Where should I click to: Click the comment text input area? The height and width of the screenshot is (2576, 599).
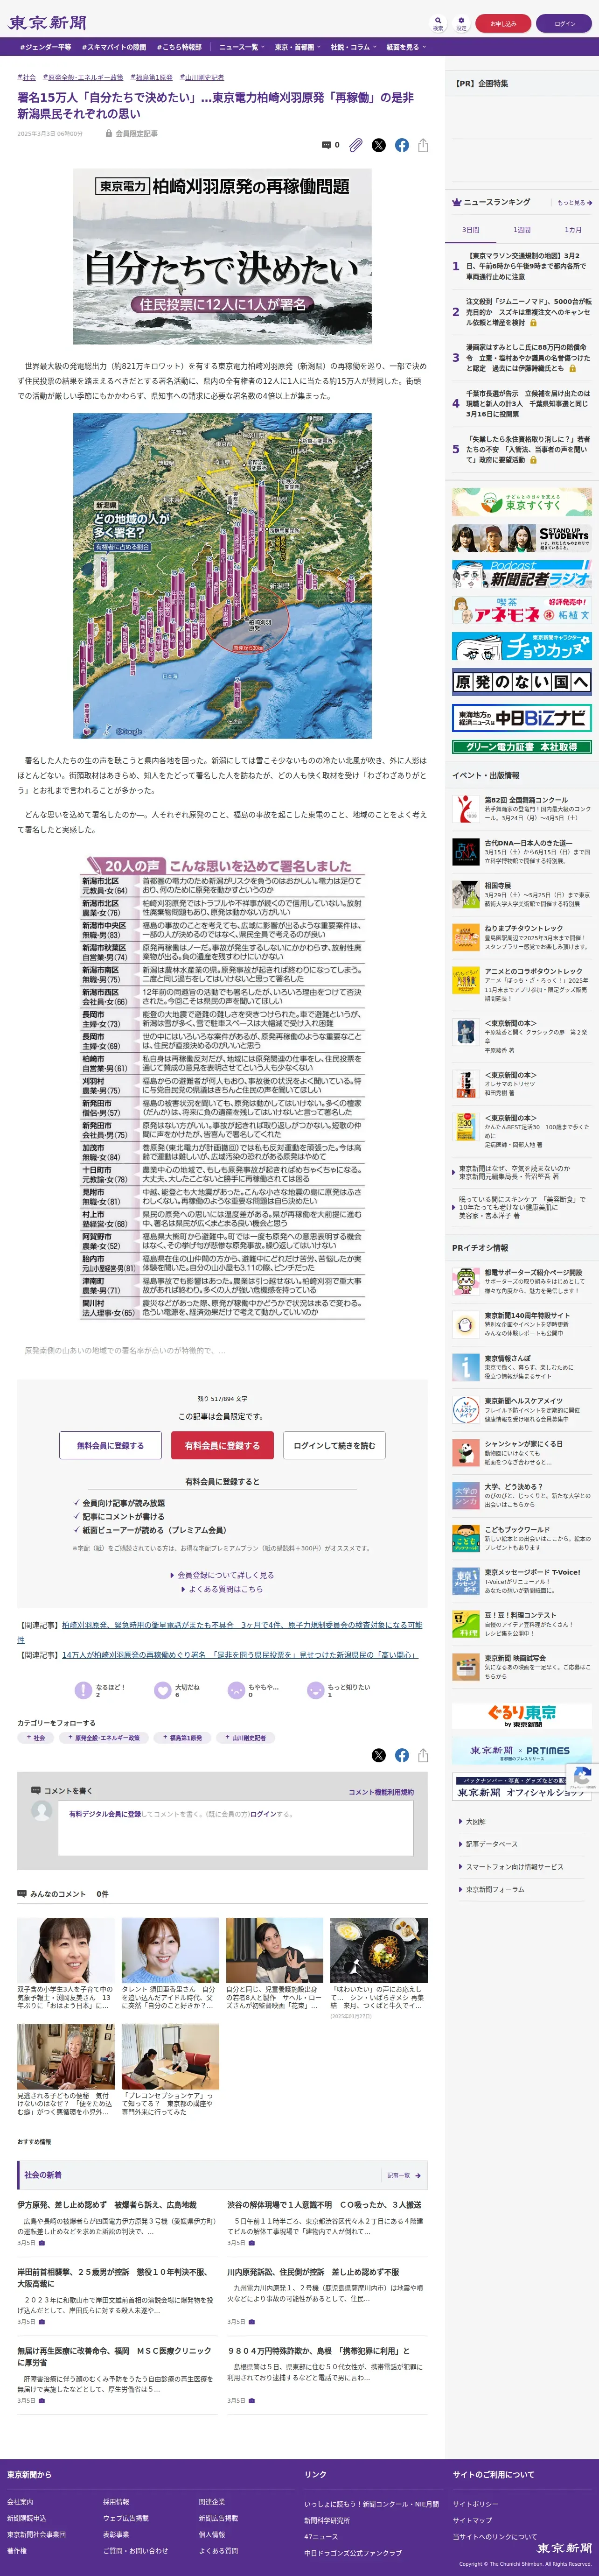(235, 1827)
